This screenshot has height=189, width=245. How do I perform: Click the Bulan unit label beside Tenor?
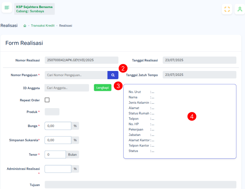click(72, 154)
